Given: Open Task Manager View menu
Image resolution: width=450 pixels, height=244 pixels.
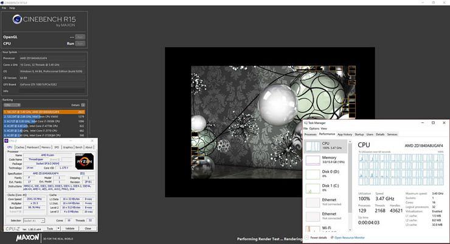Looking at the screenshot, I should pos(324,128).
